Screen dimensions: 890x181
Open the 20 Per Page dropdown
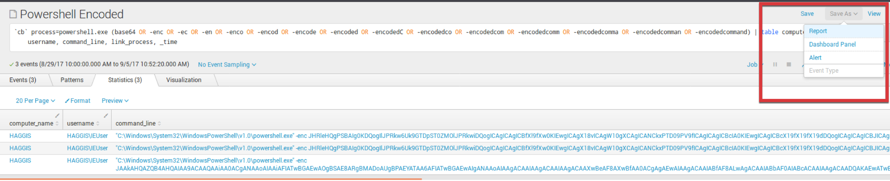coord(35,101)
